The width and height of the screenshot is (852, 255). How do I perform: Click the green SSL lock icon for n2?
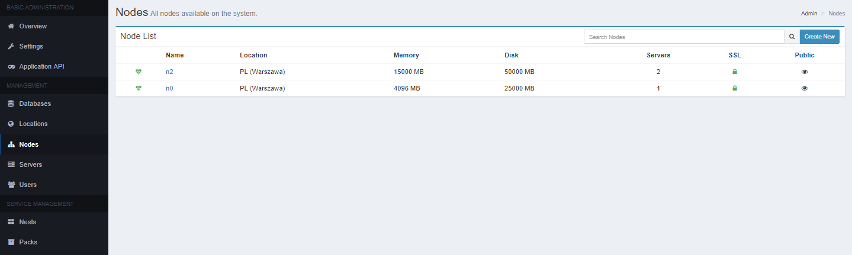pos(735,72)
